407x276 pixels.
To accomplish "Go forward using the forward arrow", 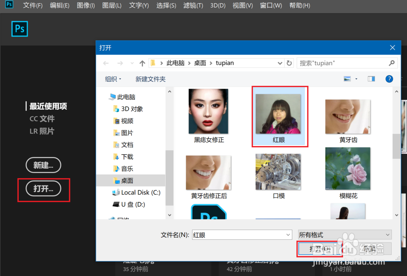I will [120, 63].
